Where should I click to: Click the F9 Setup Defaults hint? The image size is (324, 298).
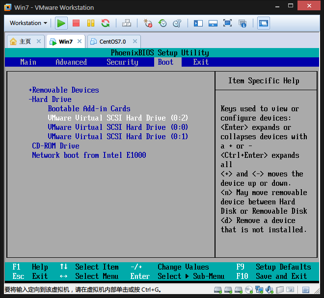(273, 267)
